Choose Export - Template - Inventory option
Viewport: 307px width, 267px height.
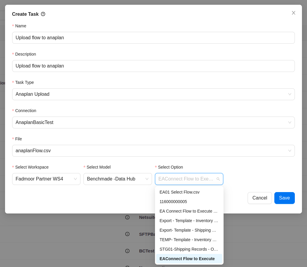[189, 221]
